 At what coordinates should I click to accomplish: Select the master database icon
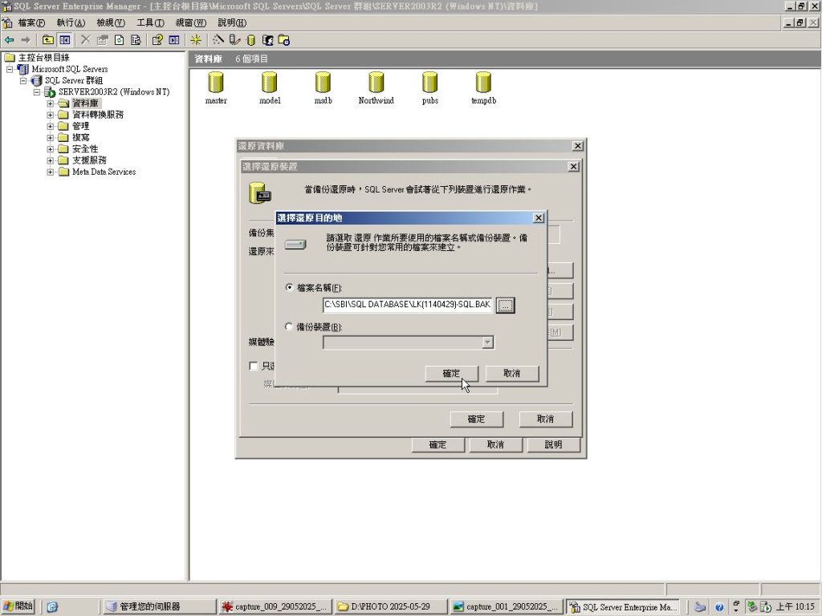216,83
